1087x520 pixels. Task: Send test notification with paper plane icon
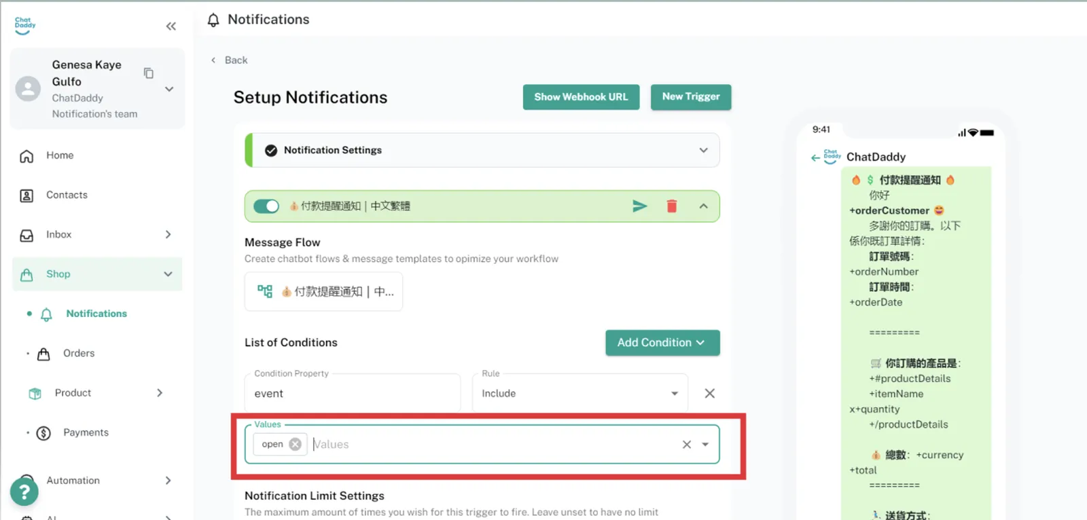click(639, 206)
